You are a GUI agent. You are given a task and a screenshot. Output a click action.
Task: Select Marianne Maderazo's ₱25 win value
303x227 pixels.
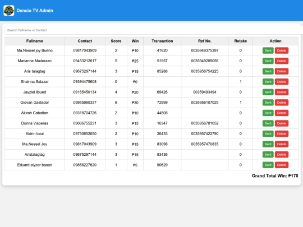tap(135, 61)
